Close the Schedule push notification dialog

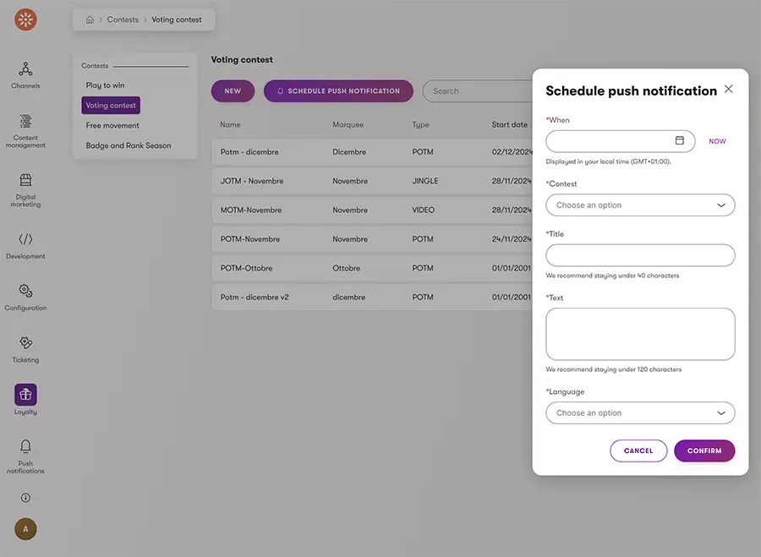tap(729, 90)
